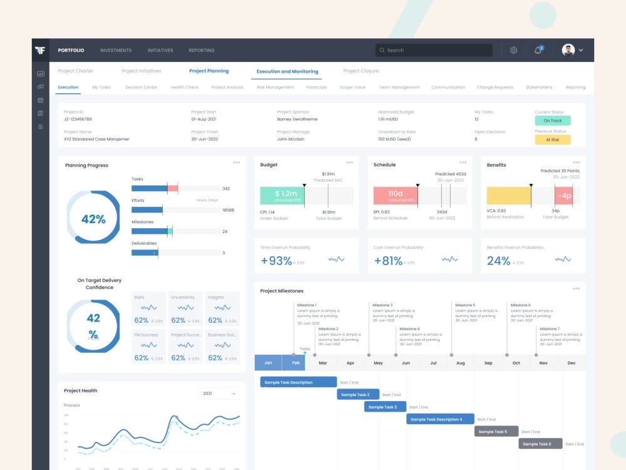Click the Sample Task Description 4 bar

coord(440,419)
